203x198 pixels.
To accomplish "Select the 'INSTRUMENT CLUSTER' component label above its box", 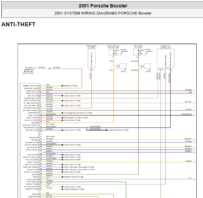I will [92, 47].
